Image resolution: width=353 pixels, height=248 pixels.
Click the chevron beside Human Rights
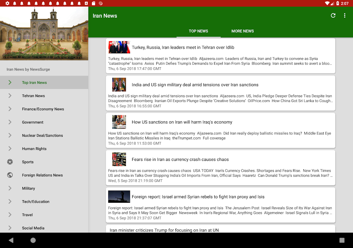pyautogui.click(x=10, y=148)
